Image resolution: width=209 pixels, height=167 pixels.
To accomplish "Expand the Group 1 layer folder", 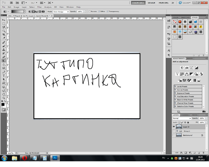I will click(181, 131).
